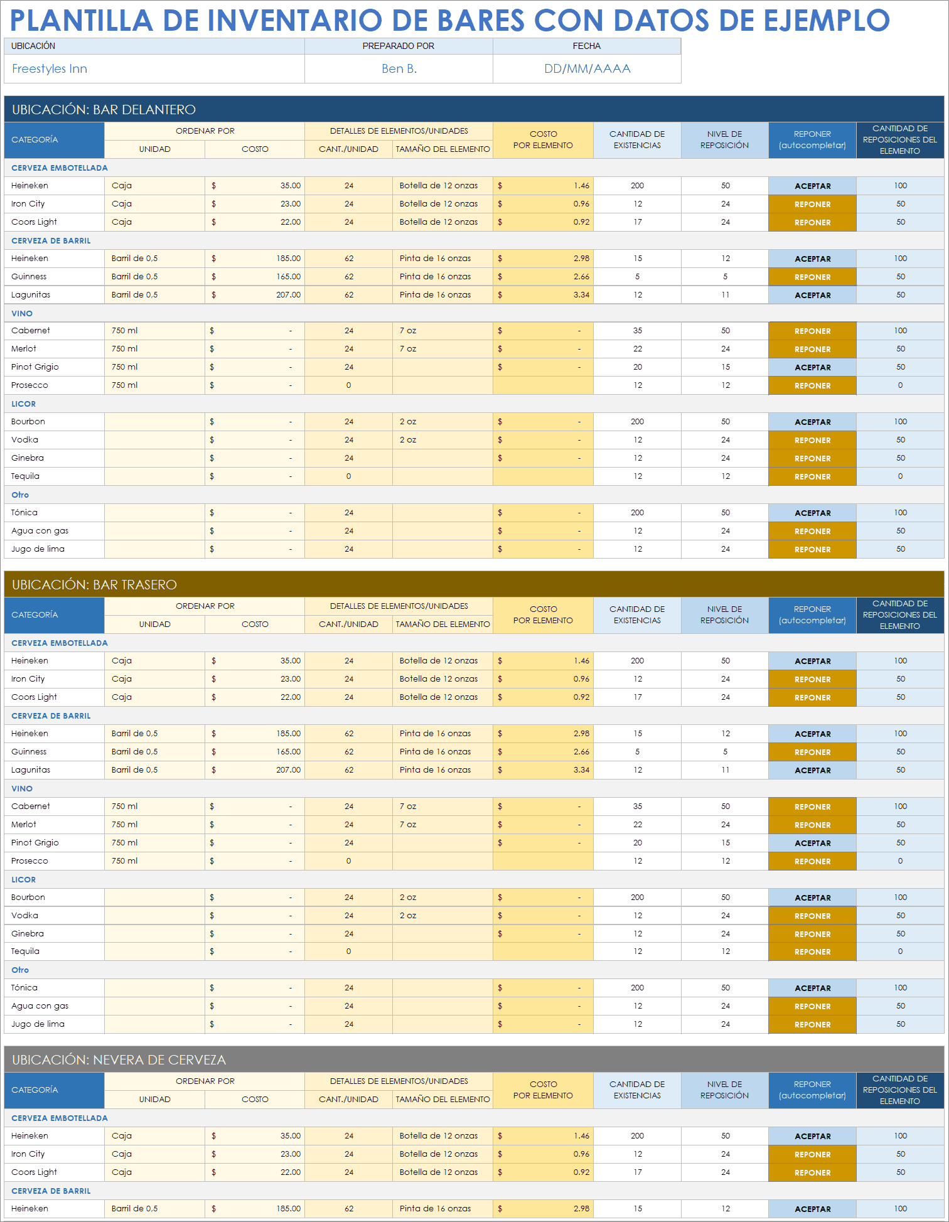Click the page title word EJEMPLO

827,20
